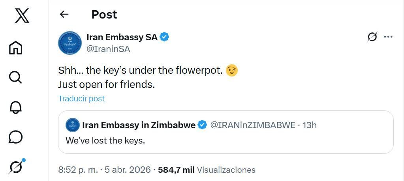Open Messages via the speech bubble icon
Viewport: 404px width, 181px height.
pos(15,137)
